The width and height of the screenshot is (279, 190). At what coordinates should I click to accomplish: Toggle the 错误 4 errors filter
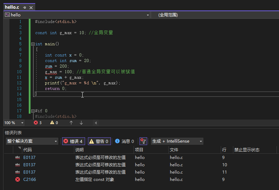[x=74, y=141]
